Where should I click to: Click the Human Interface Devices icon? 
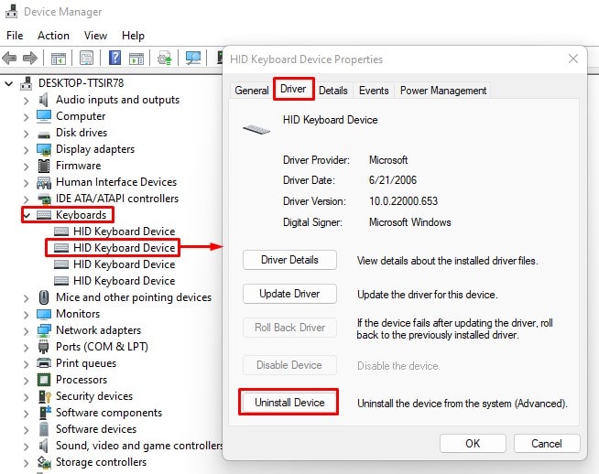pyautogui.click(x=44, y=182)
